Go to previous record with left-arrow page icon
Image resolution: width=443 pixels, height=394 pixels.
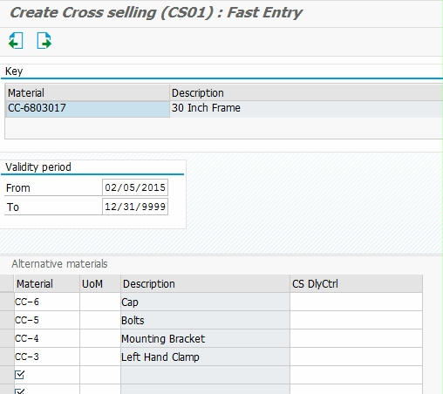[x=16, y=41]
